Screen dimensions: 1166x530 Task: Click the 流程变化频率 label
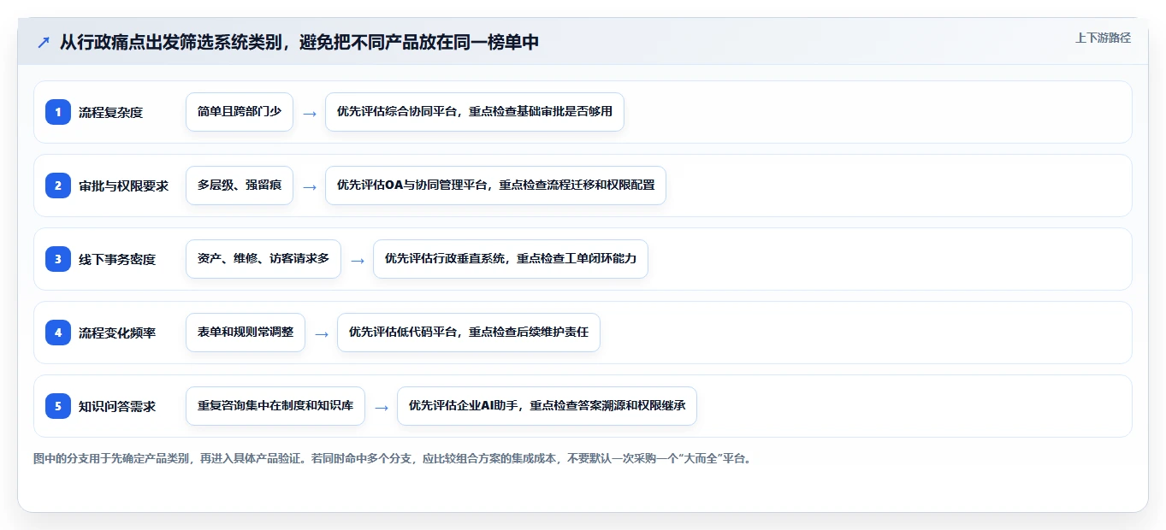(x=117, y=333)
